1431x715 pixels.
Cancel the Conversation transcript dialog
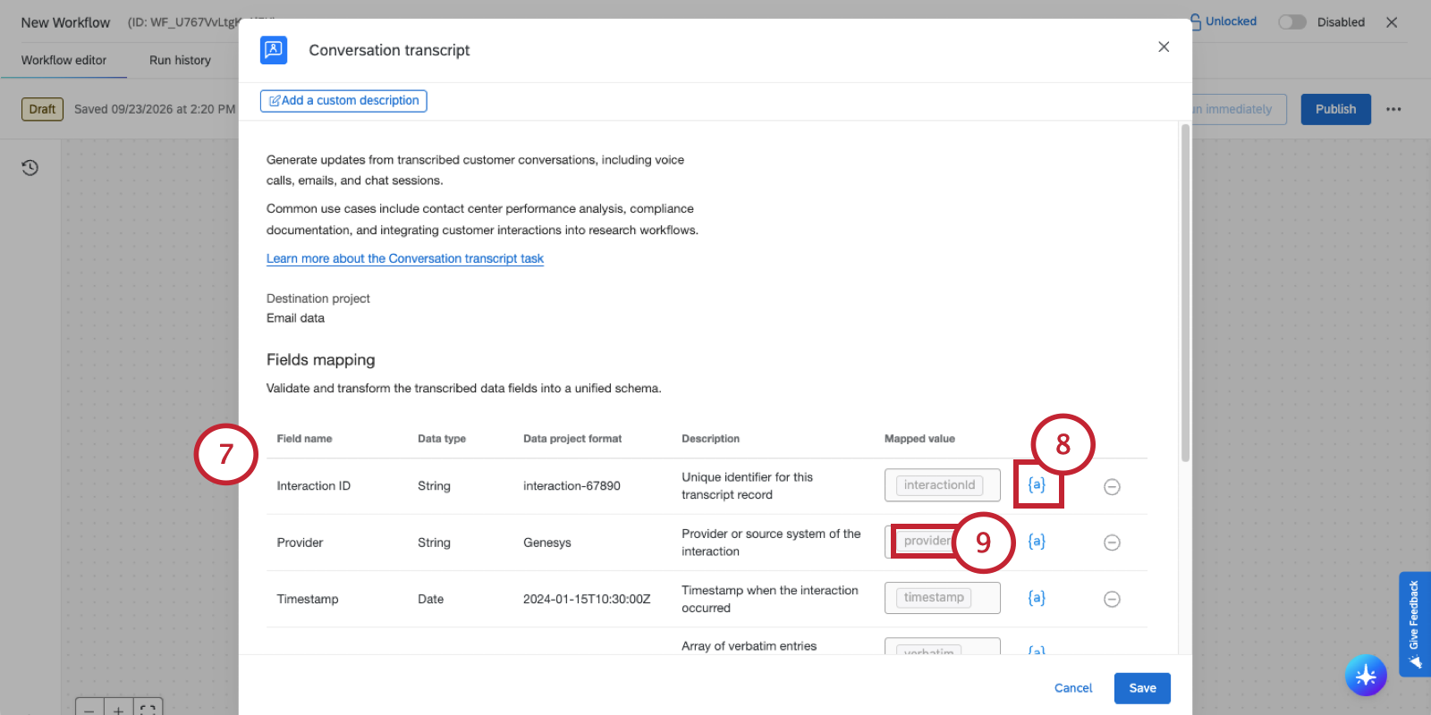point(1073,688)
